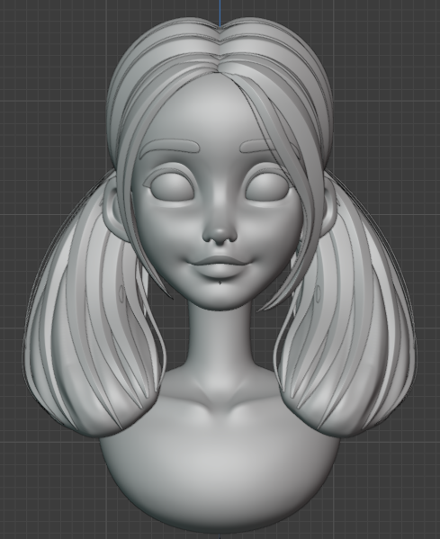Select the origin point below the lips
The width and height of the screenshot is (440, 539).
220,283
